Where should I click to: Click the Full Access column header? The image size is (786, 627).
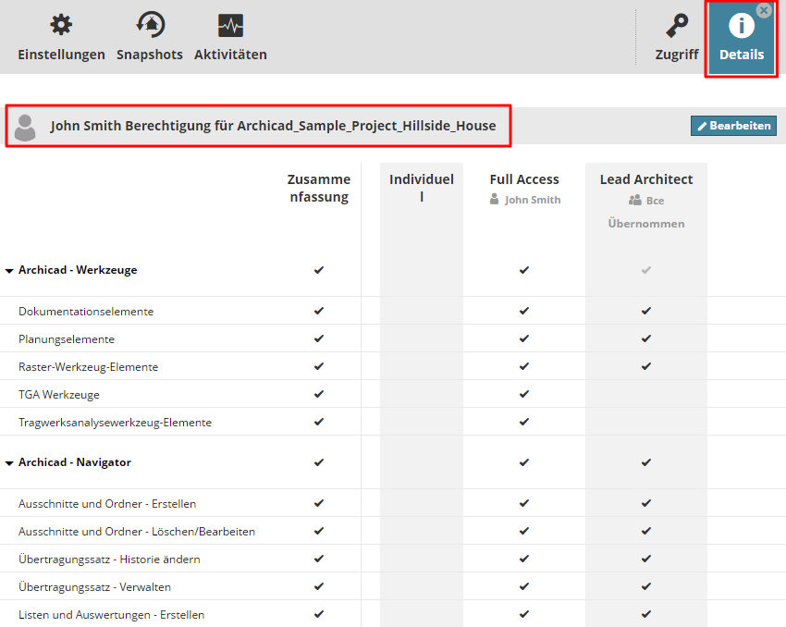click(524, 179)
